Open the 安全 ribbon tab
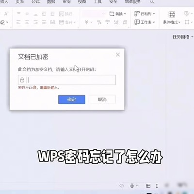194x194 pixels. pos(113,2)
